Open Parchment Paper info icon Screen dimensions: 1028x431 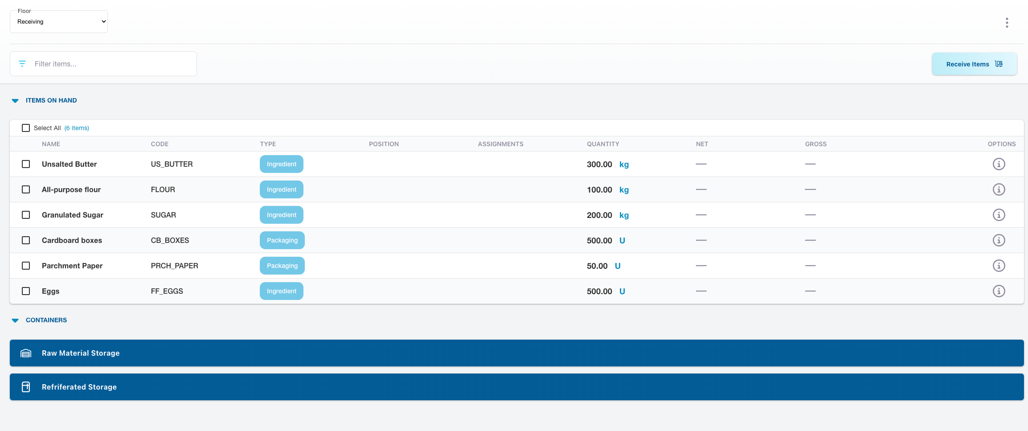tap(999, 266)
